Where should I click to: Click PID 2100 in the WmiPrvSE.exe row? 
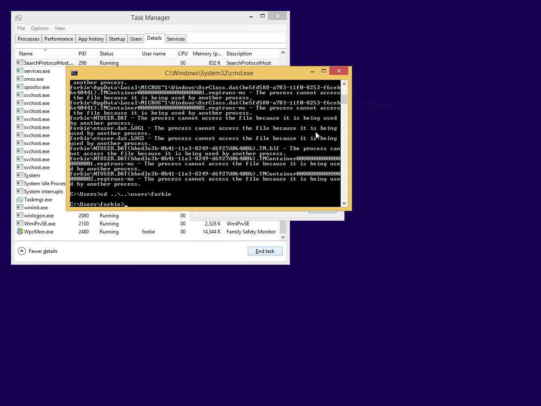pos(84,223)
